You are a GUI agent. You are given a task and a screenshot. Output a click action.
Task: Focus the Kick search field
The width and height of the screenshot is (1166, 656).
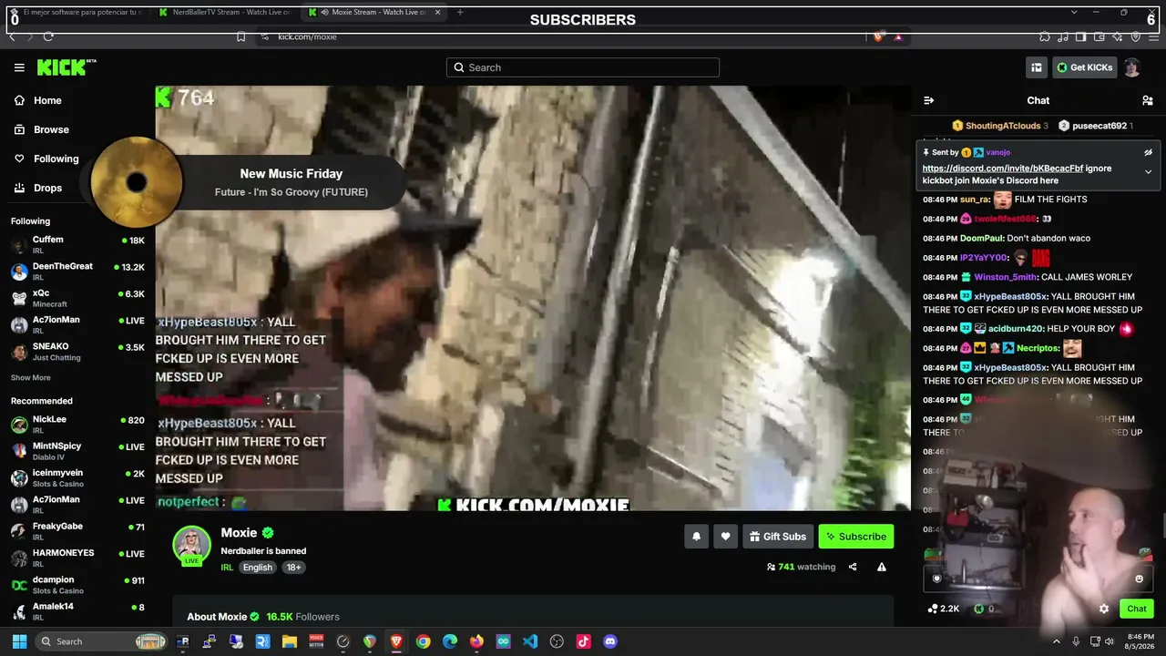pyautogui.click(x=583, y=67)
